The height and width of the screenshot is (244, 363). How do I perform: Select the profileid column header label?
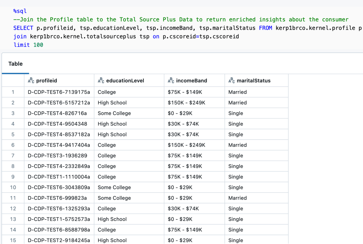pyautogui.click(x=47, y=81)
